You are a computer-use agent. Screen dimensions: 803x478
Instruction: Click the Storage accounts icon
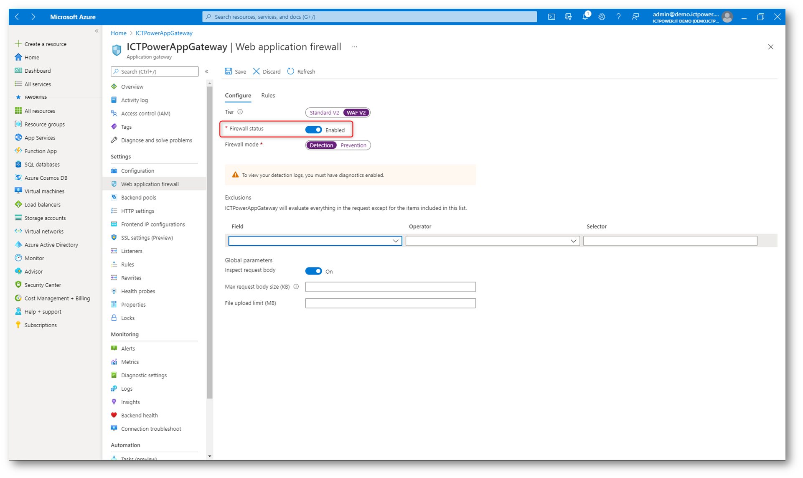(18, 218)
